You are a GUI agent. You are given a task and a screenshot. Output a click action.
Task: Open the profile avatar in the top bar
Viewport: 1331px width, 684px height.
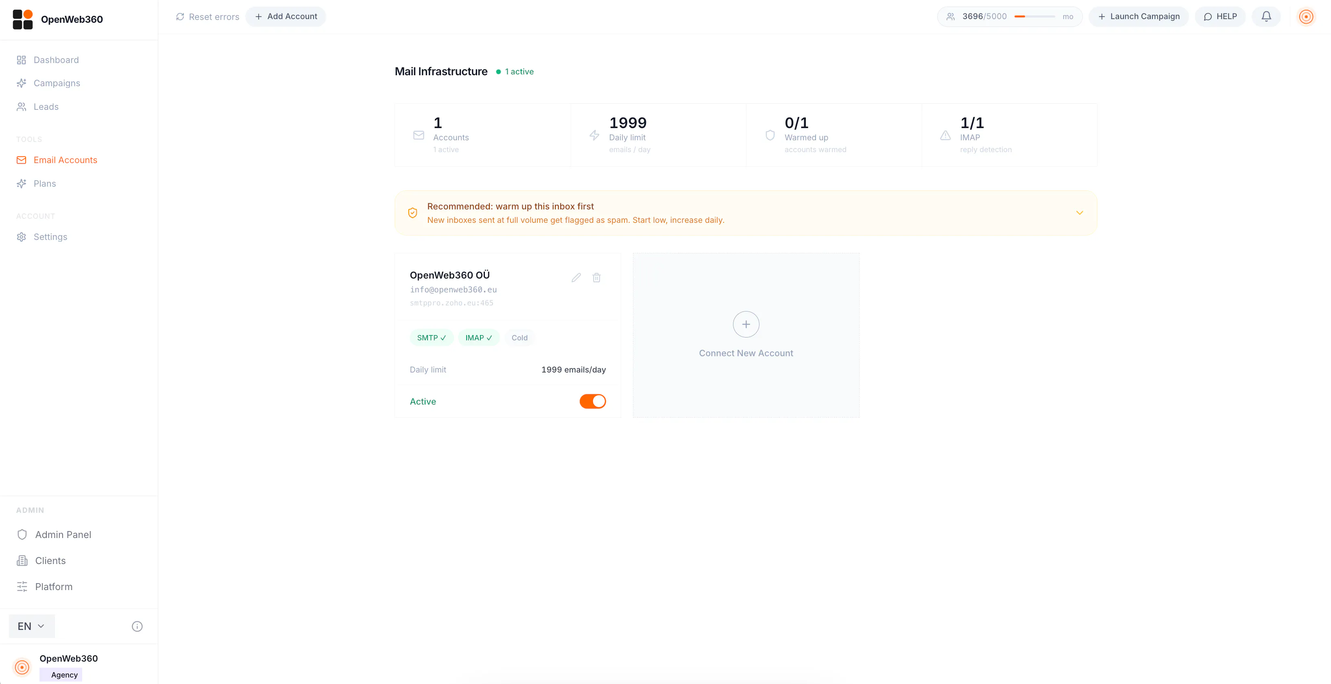1306,17
